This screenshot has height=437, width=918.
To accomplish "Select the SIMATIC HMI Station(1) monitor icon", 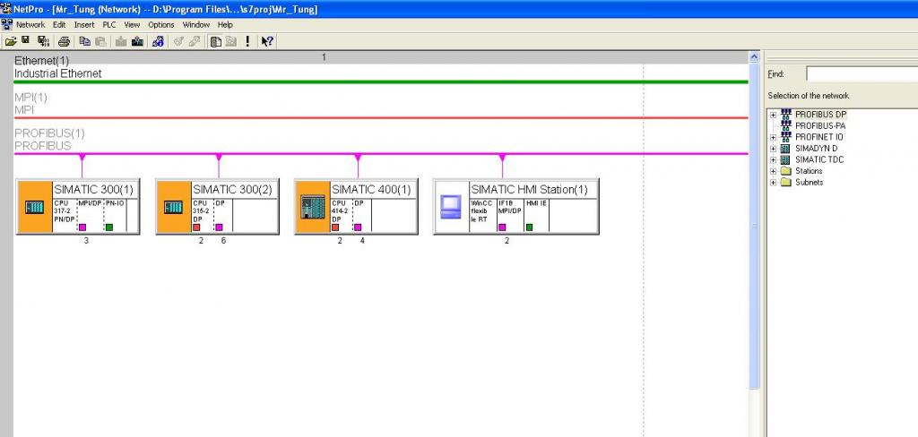I will click(451, 207).
